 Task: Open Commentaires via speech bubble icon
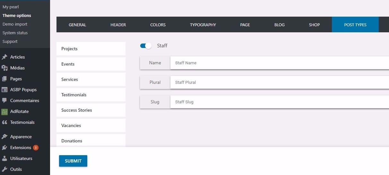[4, 100]
